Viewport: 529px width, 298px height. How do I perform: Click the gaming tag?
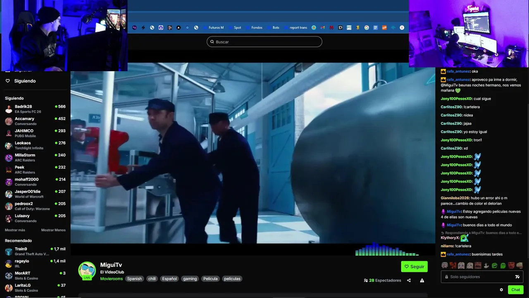190,279
